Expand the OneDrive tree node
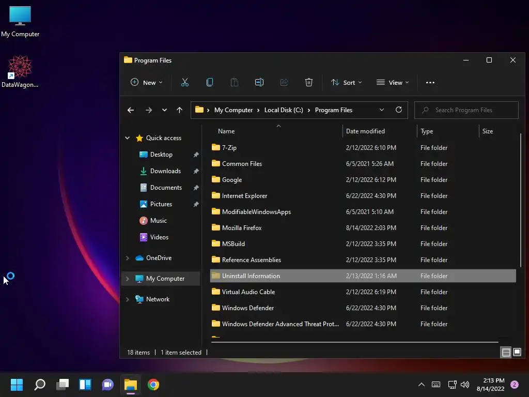This screenshot has width=529, height=397. click(127, 258)
